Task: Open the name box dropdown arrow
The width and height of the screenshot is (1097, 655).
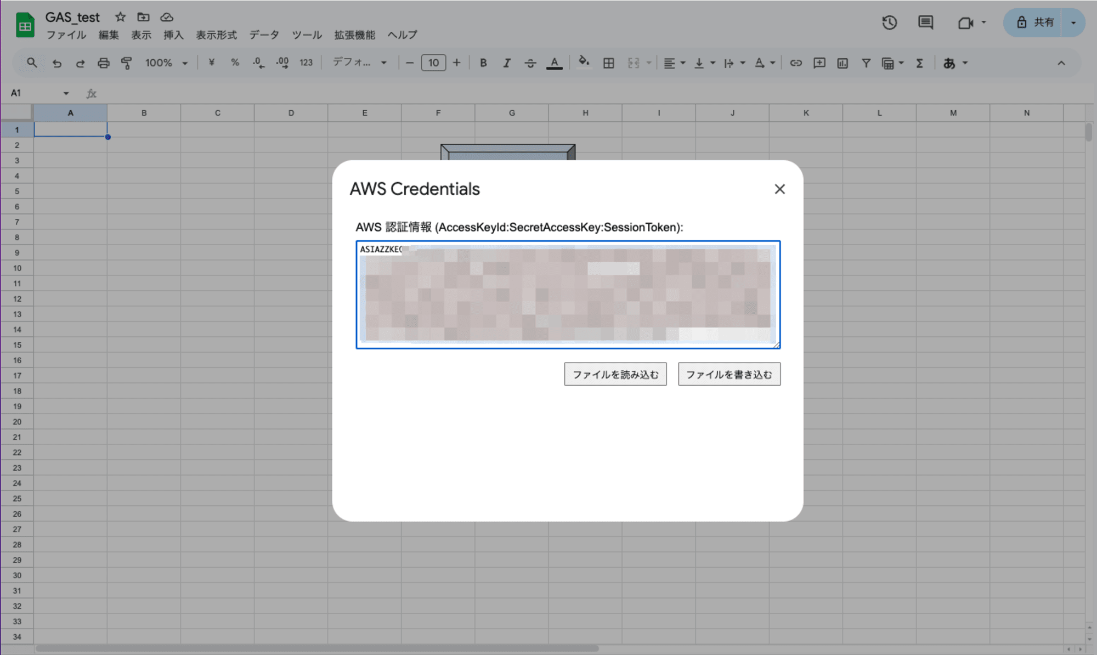Action: click(66, 93)
